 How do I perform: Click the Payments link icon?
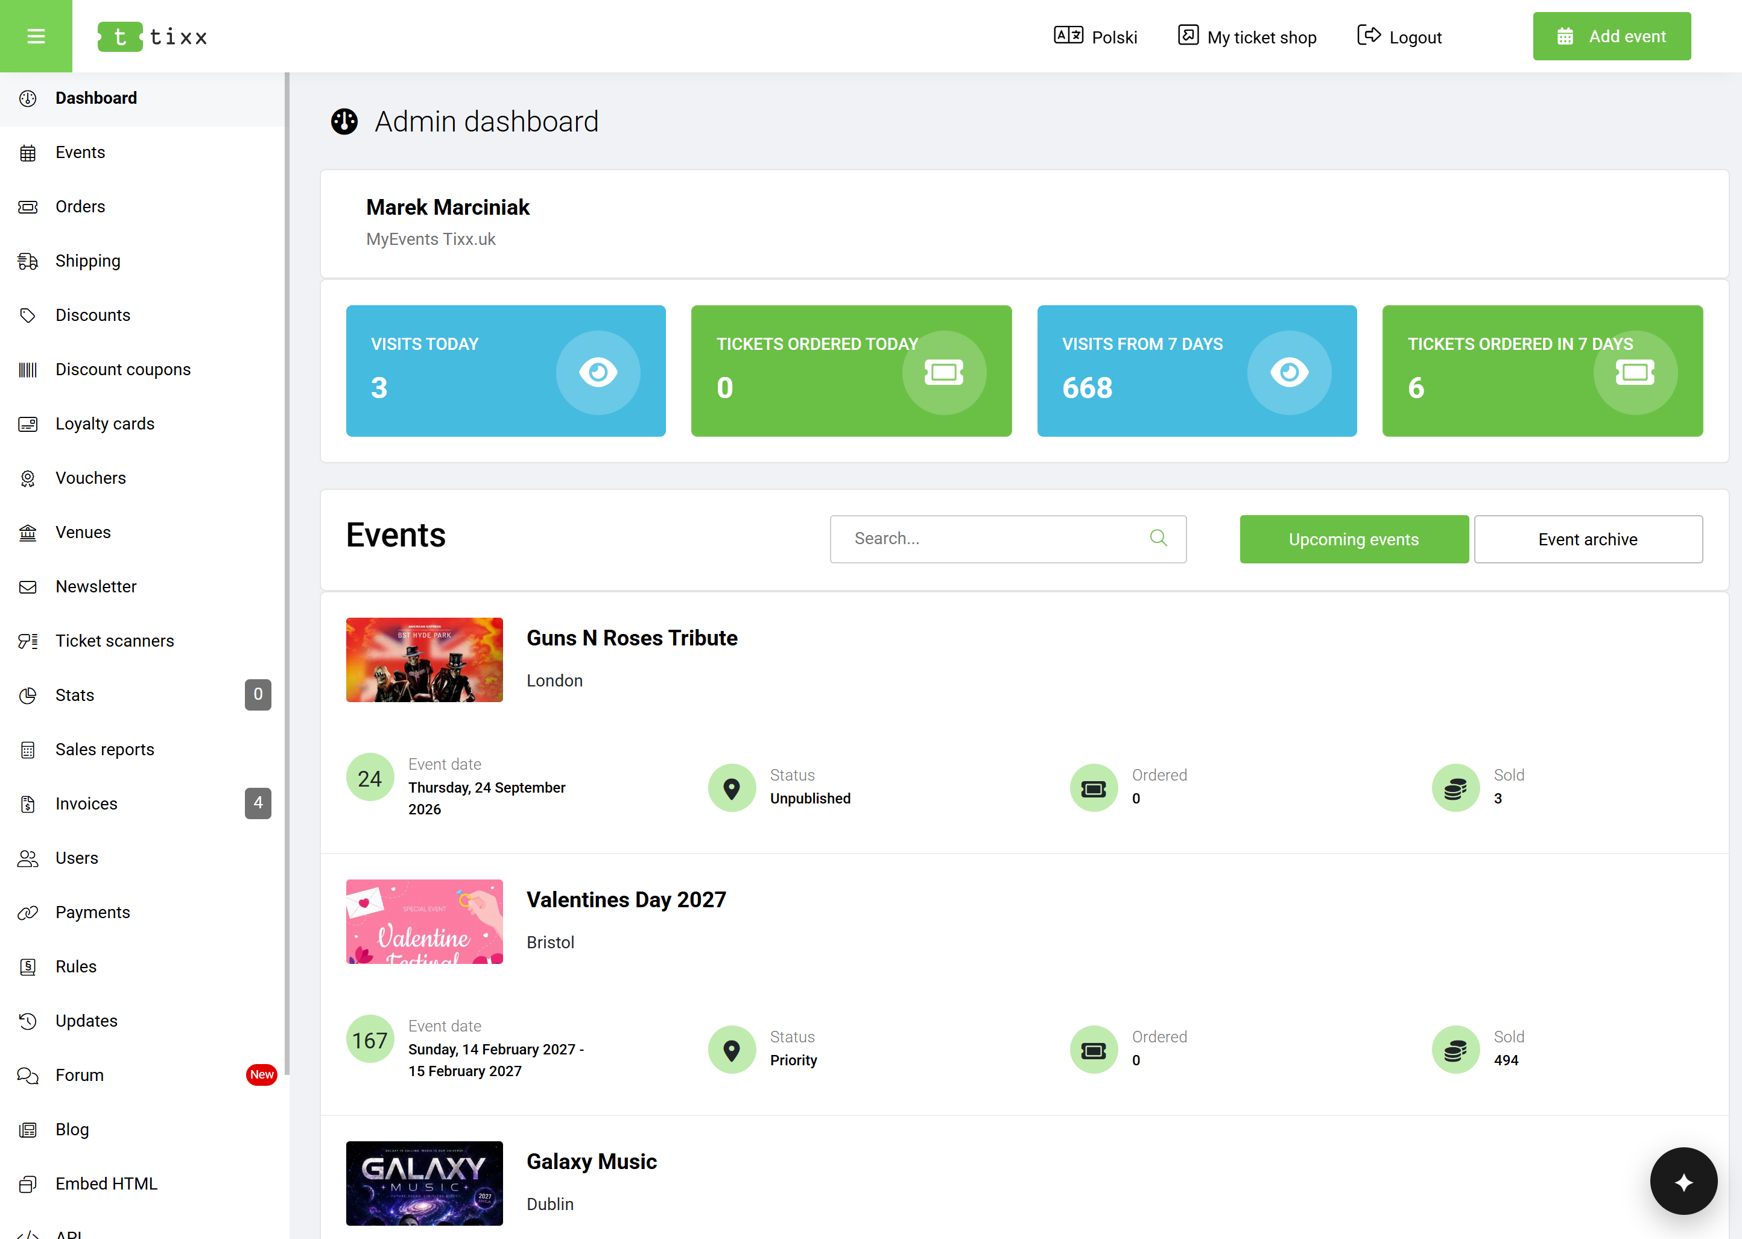[x=28, y=913]
